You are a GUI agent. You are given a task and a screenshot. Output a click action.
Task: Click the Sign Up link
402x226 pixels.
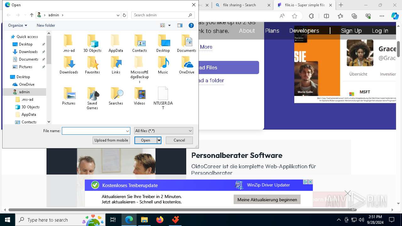point(351,31)
